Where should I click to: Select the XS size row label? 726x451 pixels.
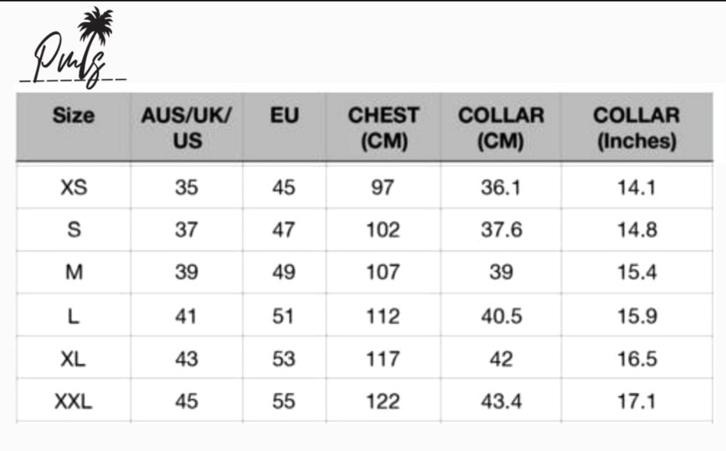(x=74, y=188)
